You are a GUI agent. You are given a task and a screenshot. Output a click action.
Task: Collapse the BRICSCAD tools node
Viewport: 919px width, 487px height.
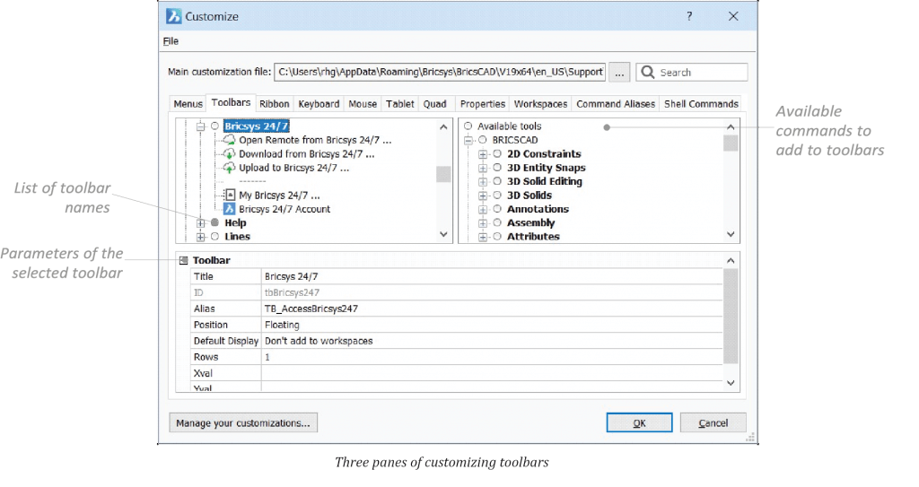[468, 140]
